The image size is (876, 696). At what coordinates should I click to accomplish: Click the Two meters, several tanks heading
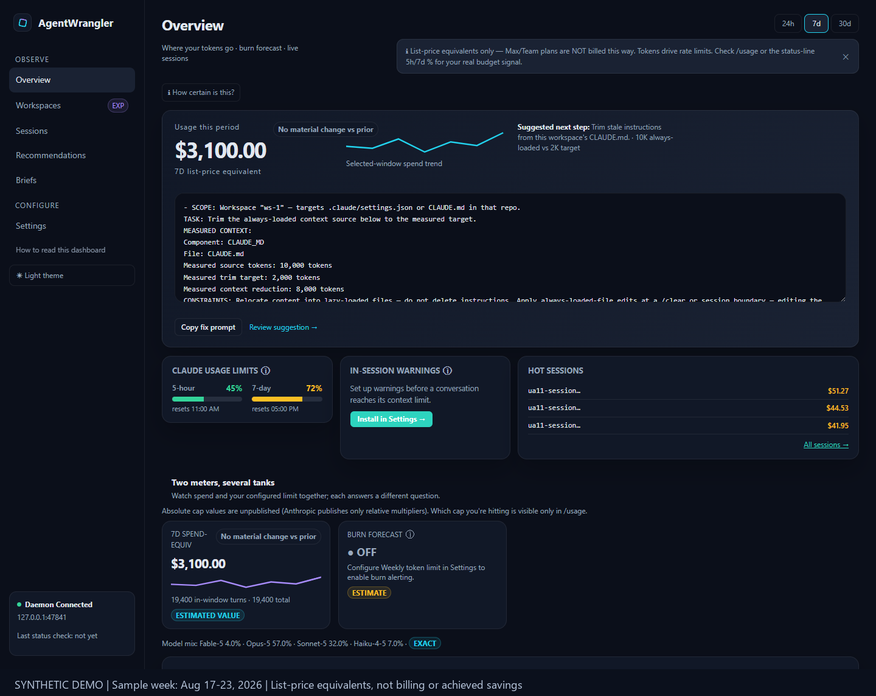[223, 482]
